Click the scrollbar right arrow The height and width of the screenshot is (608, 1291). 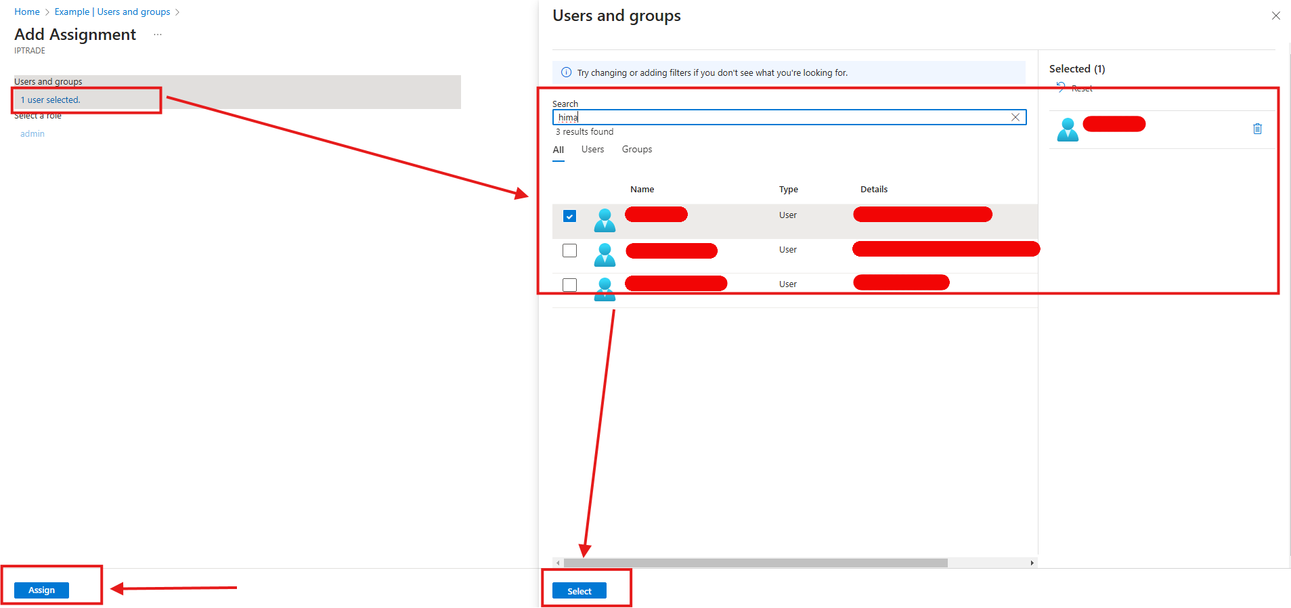(x=1032, y=563)
